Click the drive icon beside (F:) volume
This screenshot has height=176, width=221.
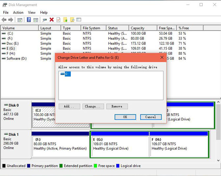(4, 39)
